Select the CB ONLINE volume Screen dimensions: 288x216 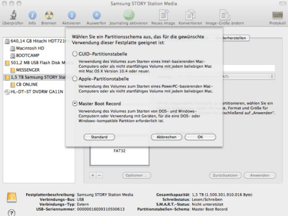click(24, 85)
